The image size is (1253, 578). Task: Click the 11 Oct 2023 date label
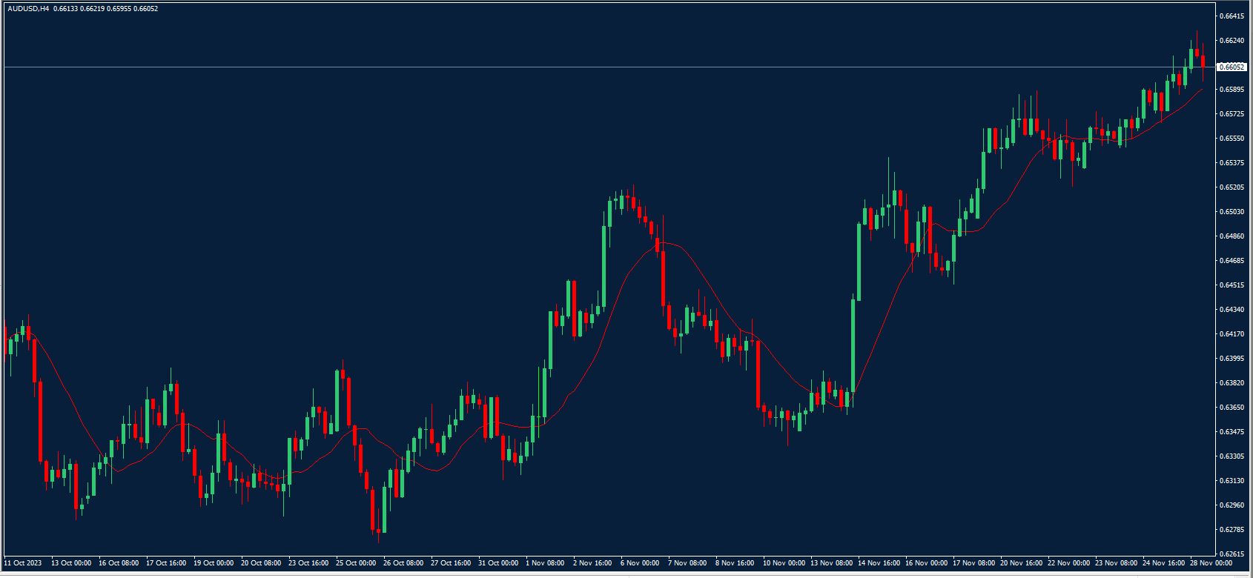(22, 563)
